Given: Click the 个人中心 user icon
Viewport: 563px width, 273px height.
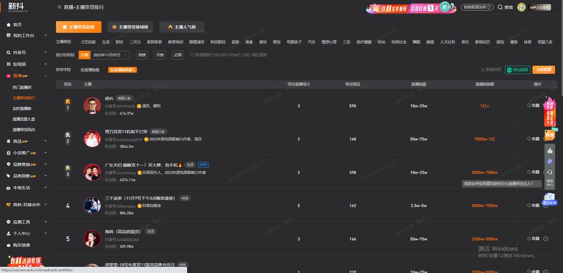Looking at the screenshot, I should coord(9,234).
